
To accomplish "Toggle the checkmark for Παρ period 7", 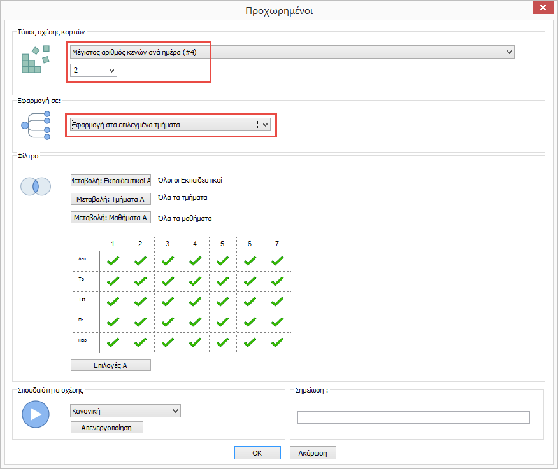I will coord(277,342).
